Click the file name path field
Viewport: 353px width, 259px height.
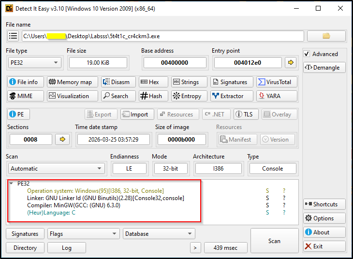162,36
